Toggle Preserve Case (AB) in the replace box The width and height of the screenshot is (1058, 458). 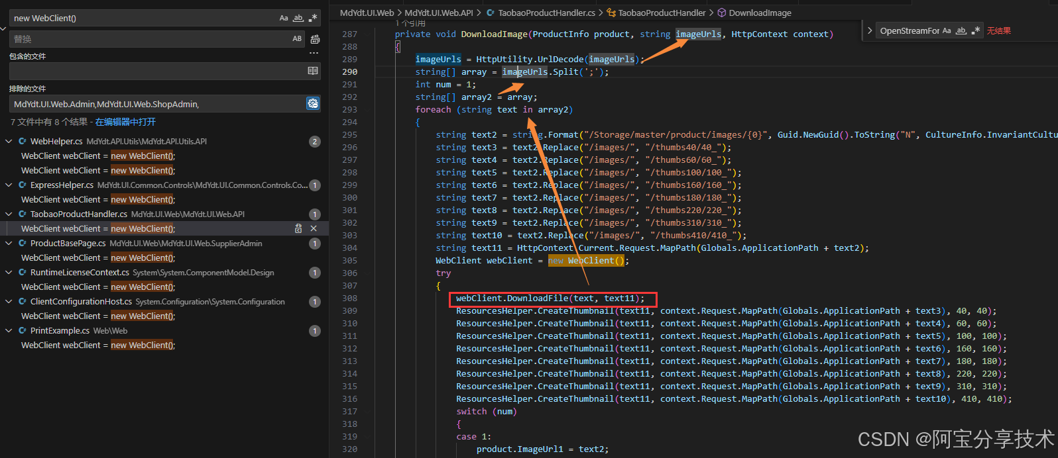pyautogui.click(x=297, y=39)
